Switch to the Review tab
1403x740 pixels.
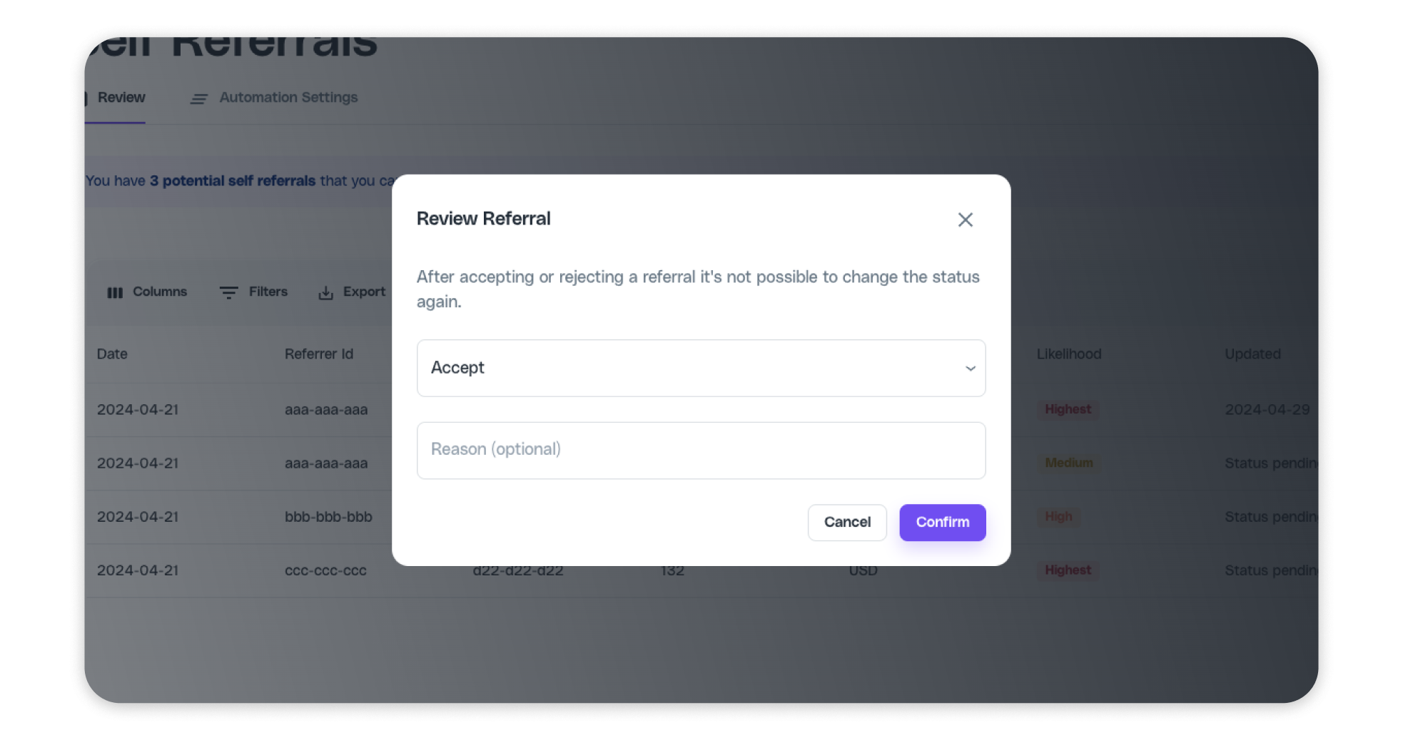[x=121, y=98]
